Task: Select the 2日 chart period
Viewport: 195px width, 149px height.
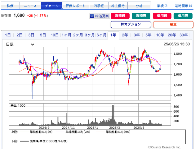Action: tap(20, 35)
